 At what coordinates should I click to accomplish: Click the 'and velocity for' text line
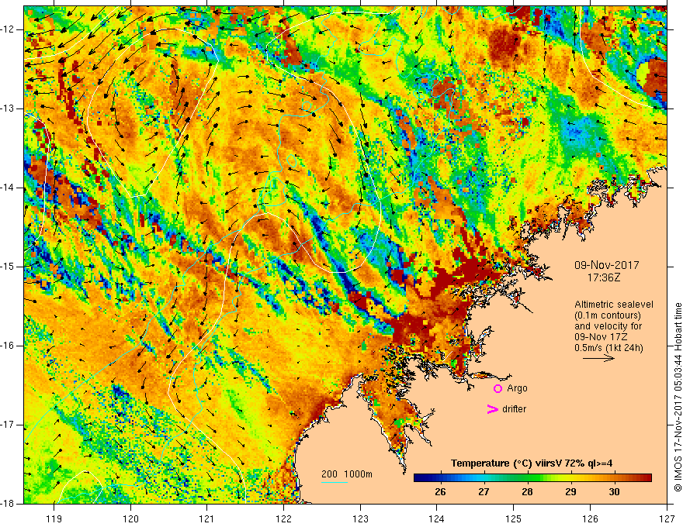pos(608,326)
